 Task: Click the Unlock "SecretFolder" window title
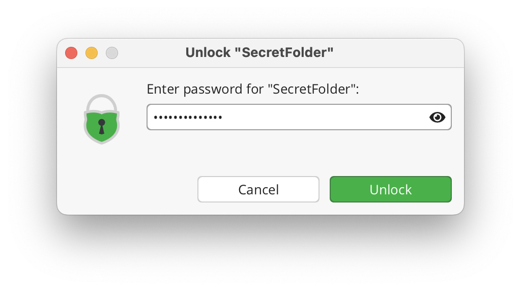coord(259,52)
